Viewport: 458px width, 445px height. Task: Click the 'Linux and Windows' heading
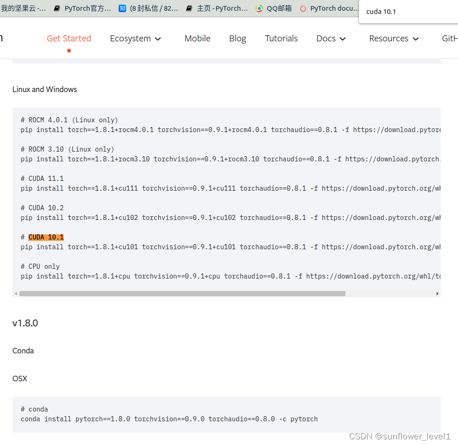click(x=45, y=89)
